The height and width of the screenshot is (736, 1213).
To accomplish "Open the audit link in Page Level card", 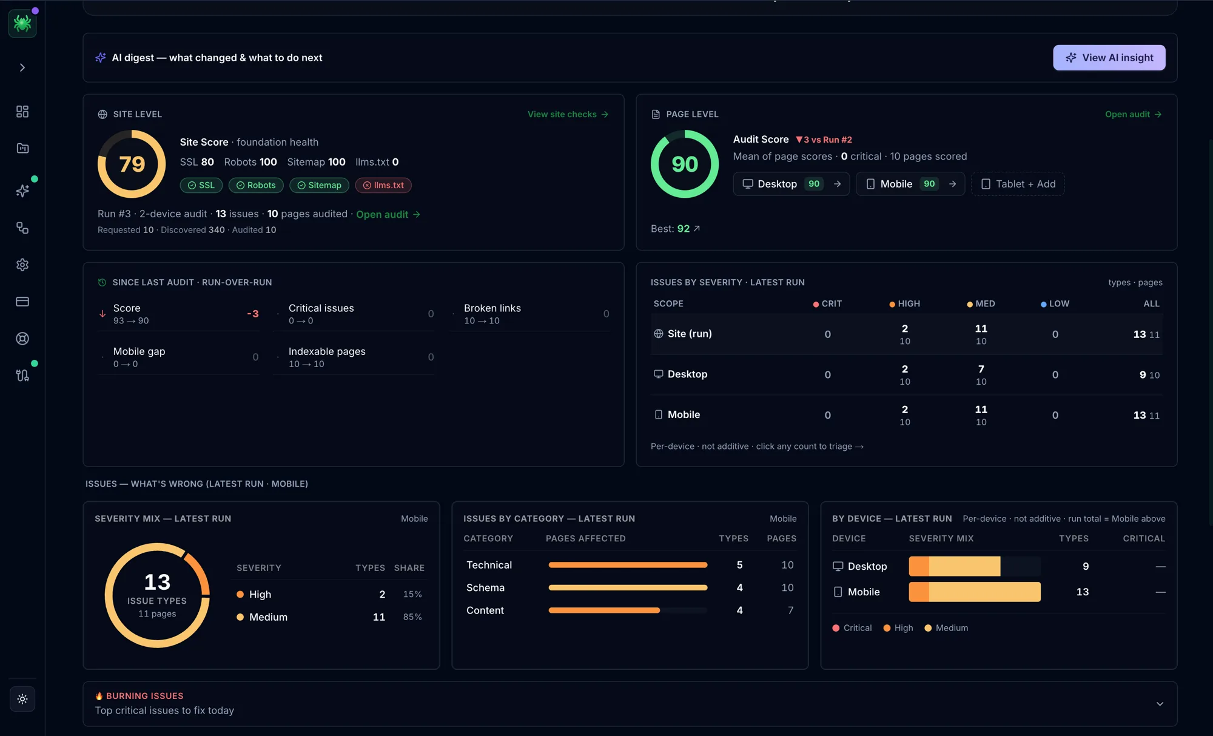I will point(1133,114).
